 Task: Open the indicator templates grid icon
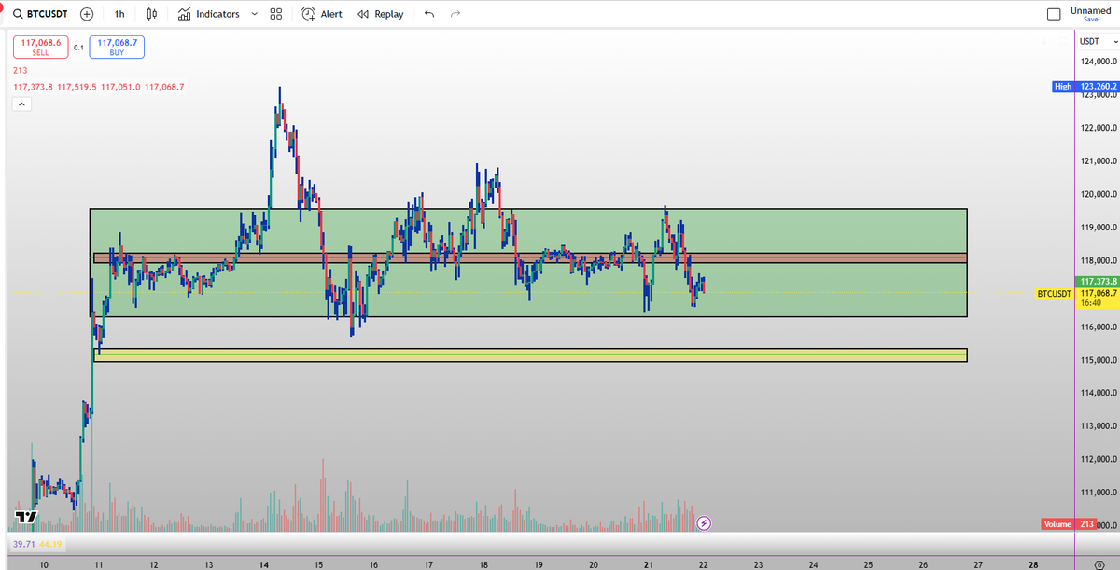coord(275,14)
